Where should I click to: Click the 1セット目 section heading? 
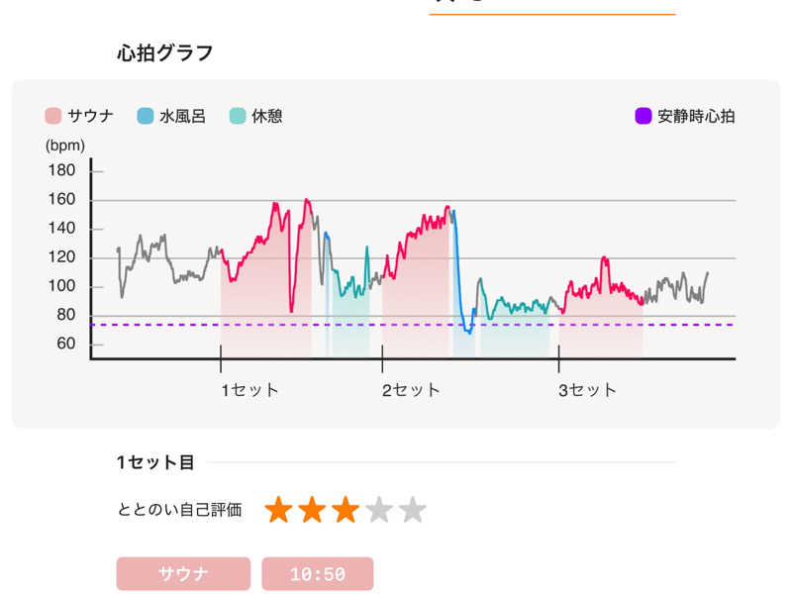(x=155, y=462)
